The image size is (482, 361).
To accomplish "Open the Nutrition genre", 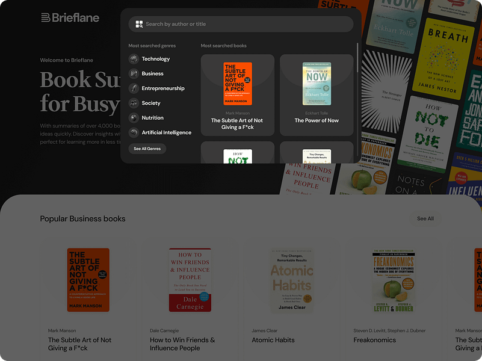I will click(152, 118).
